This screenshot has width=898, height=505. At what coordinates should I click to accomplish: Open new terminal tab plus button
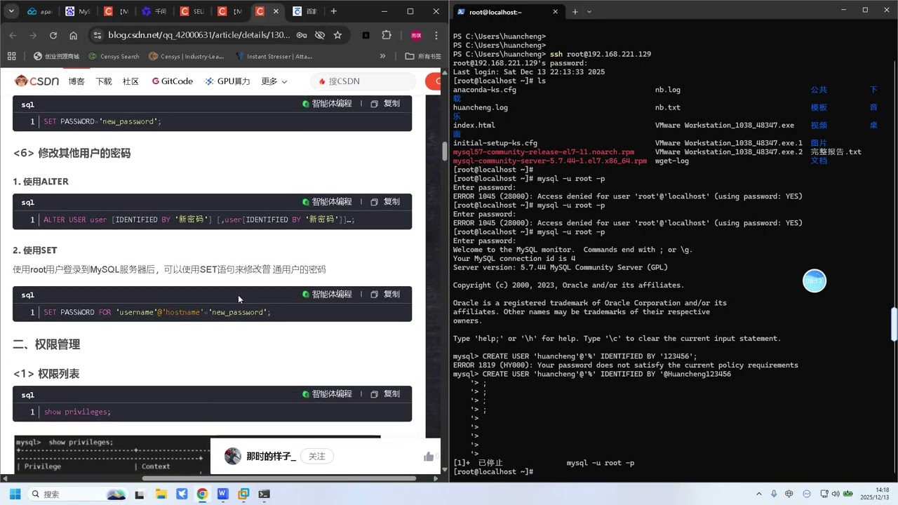[x=575, y=11]
